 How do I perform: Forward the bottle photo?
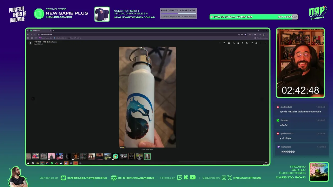(252, 43)
